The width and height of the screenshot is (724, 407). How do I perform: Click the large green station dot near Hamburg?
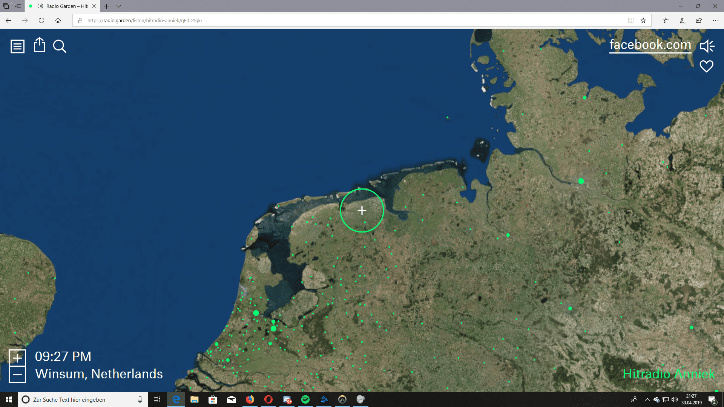tap(581, 181)
